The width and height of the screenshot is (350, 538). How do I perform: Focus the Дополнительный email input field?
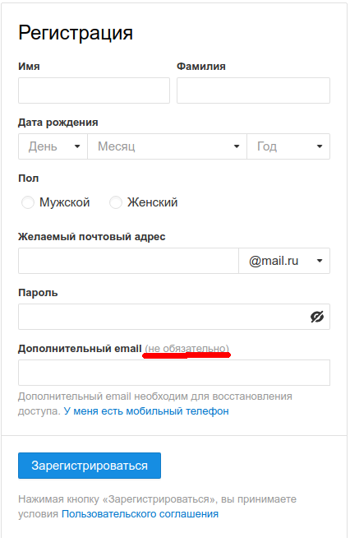click(x=174, y=373)
